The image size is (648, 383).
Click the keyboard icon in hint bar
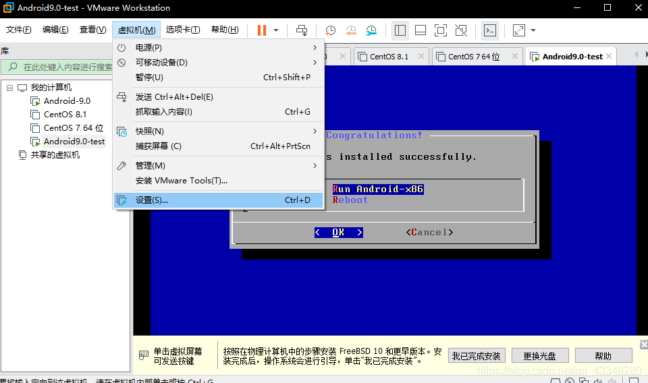pos(144,355)
